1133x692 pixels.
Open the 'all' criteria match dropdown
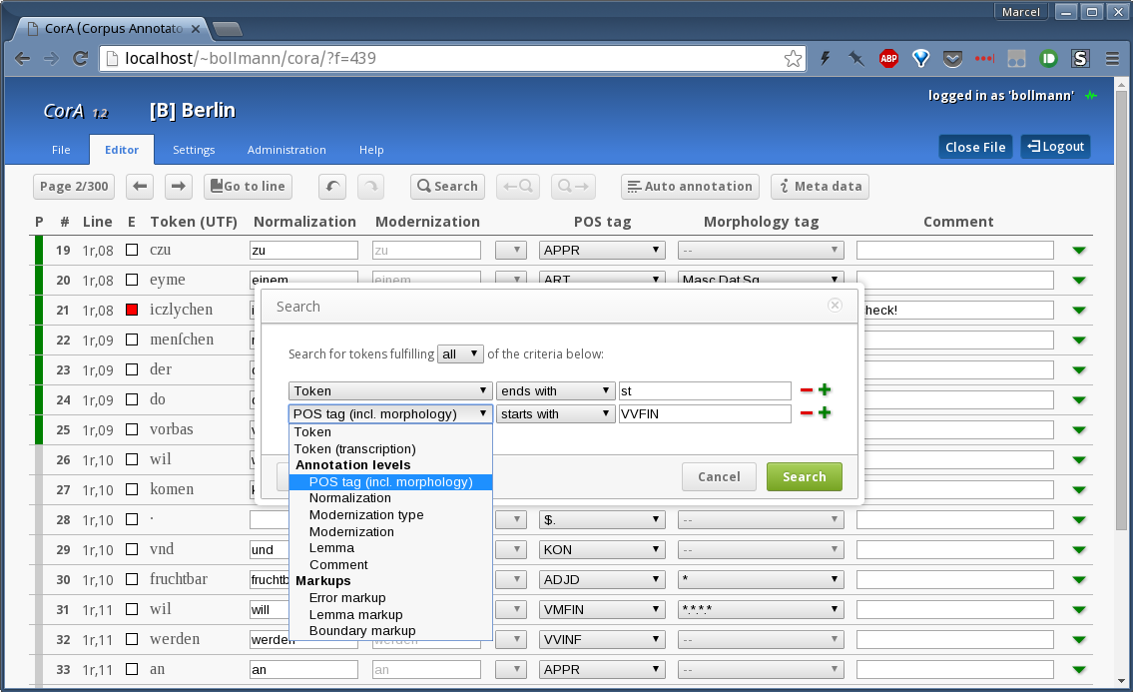tap(460, 353)
